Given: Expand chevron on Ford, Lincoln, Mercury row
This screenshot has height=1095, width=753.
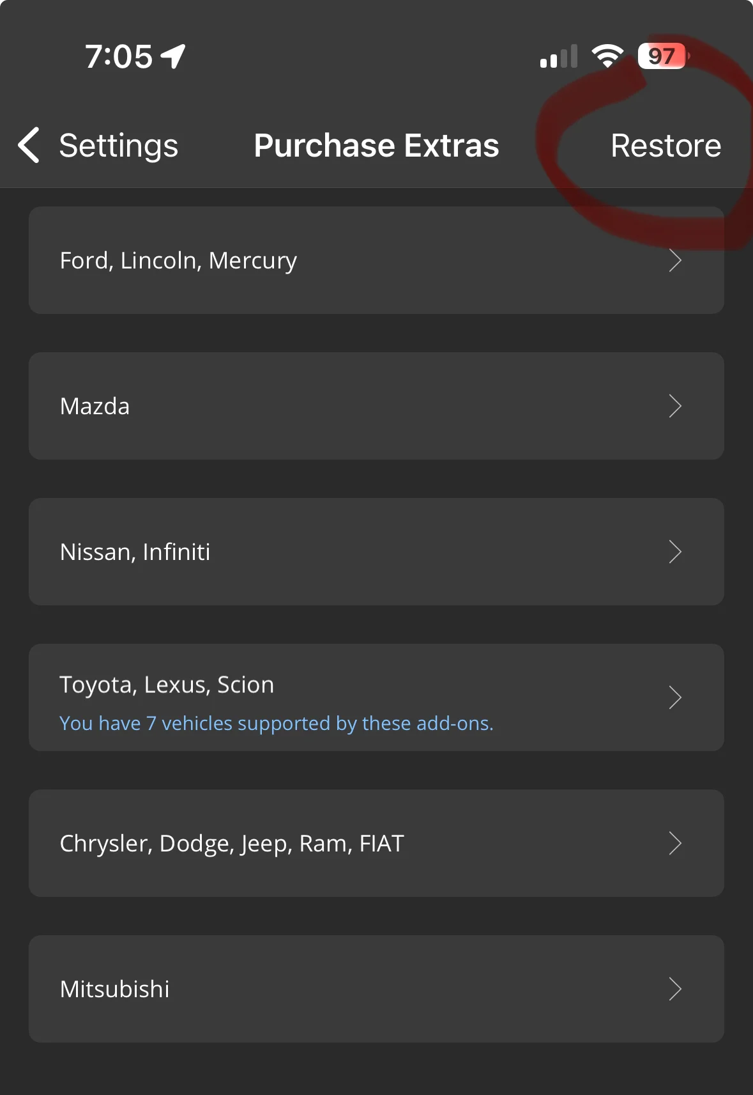Looking at the screenshot, I should click(x=675, y=260).
